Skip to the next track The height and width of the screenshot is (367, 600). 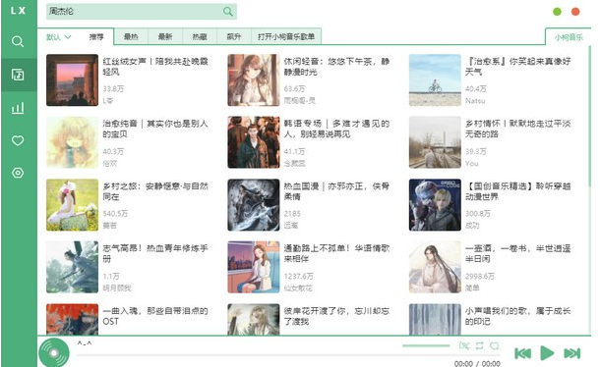572,353
